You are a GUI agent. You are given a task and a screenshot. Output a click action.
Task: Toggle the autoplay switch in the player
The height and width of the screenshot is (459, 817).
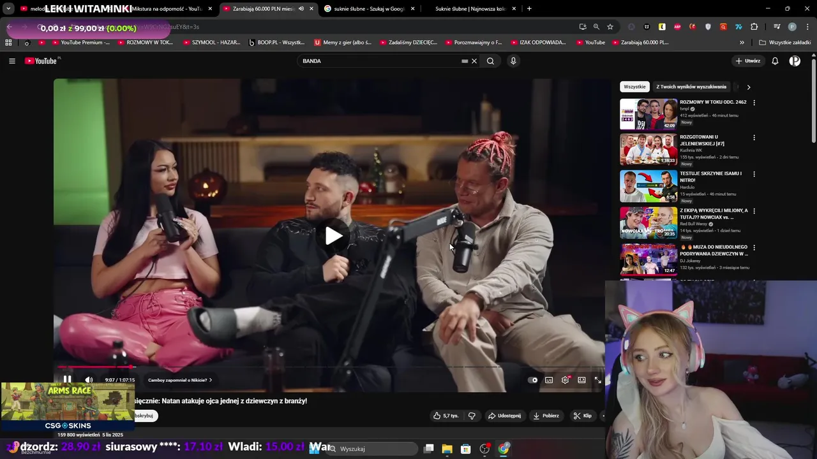[533, 380]
